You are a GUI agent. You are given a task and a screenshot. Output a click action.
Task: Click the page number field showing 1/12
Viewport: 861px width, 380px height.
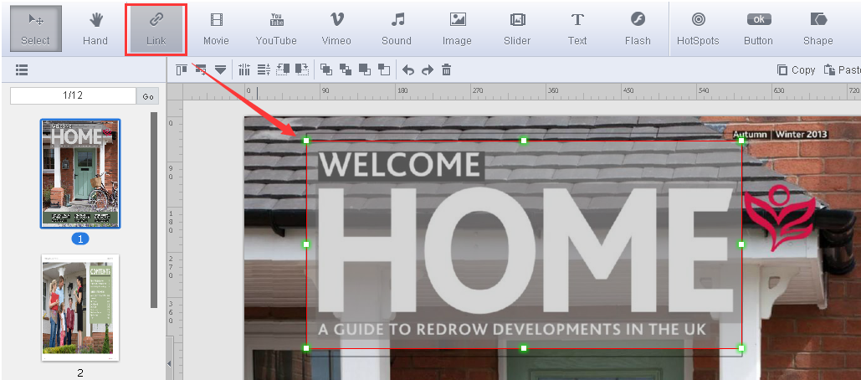[73, 95]
